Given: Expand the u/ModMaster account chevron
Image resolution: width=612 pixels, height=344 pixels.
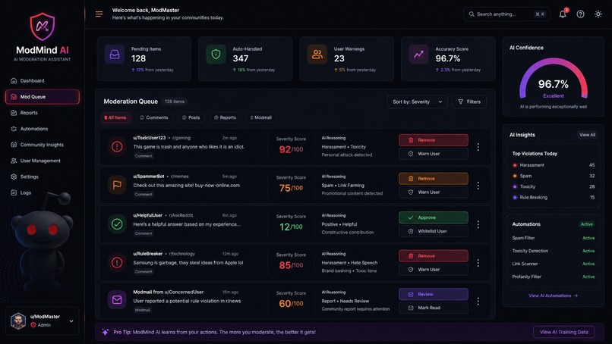Looking at the screenshot, I should pyautogui.click(x=71, y=321).
